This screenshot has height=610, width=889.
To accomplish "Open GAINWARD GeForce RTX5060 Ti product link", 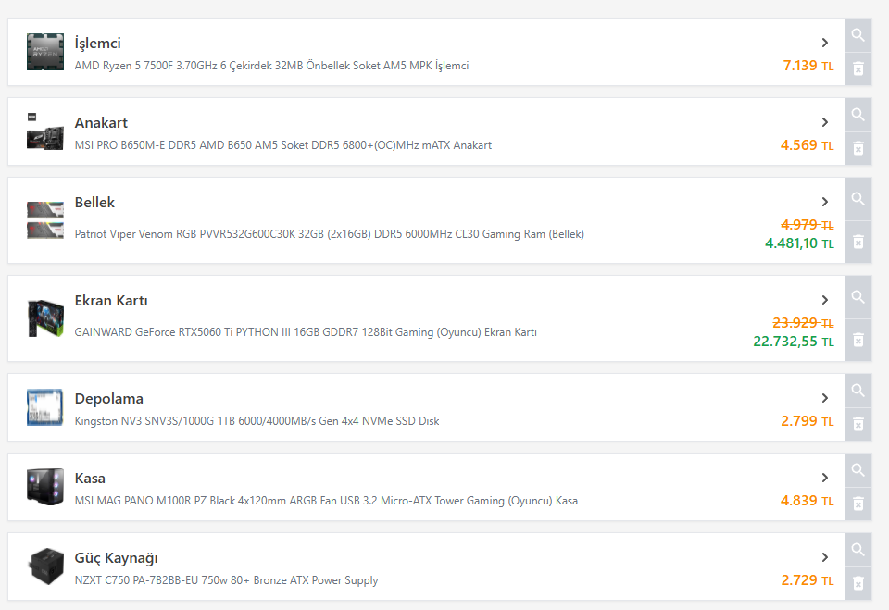I will click(x=306, y=332).
